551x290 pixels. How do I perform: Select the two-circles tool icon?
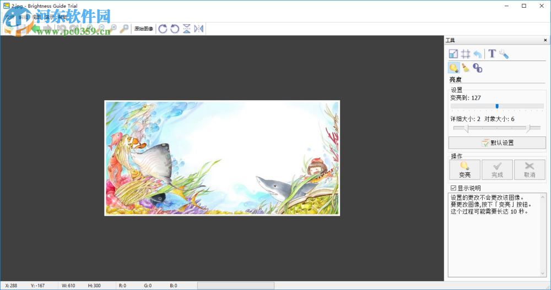[x=477, y=68]
